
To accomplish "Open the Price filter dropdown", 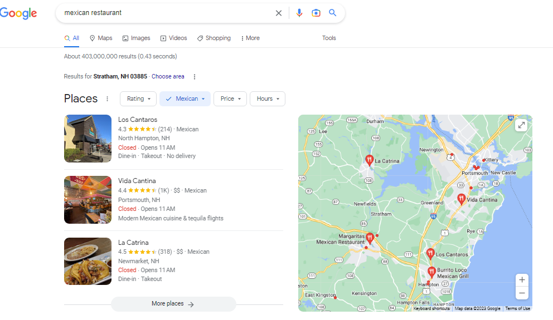I will click(230, 99).
